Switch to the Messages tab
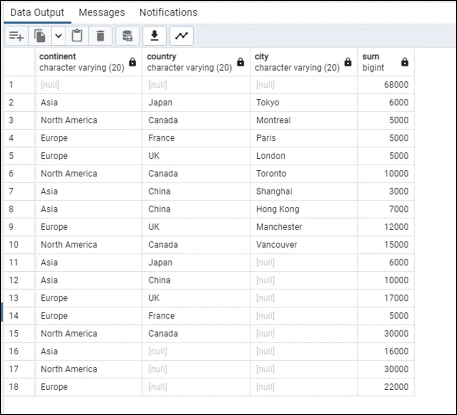 point(102,13)
